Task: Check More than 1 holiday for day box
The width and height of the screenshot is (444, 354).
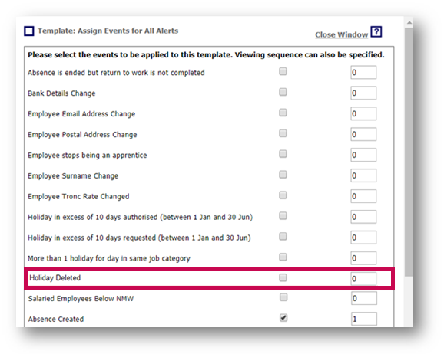Action: [x=283, y=257]
